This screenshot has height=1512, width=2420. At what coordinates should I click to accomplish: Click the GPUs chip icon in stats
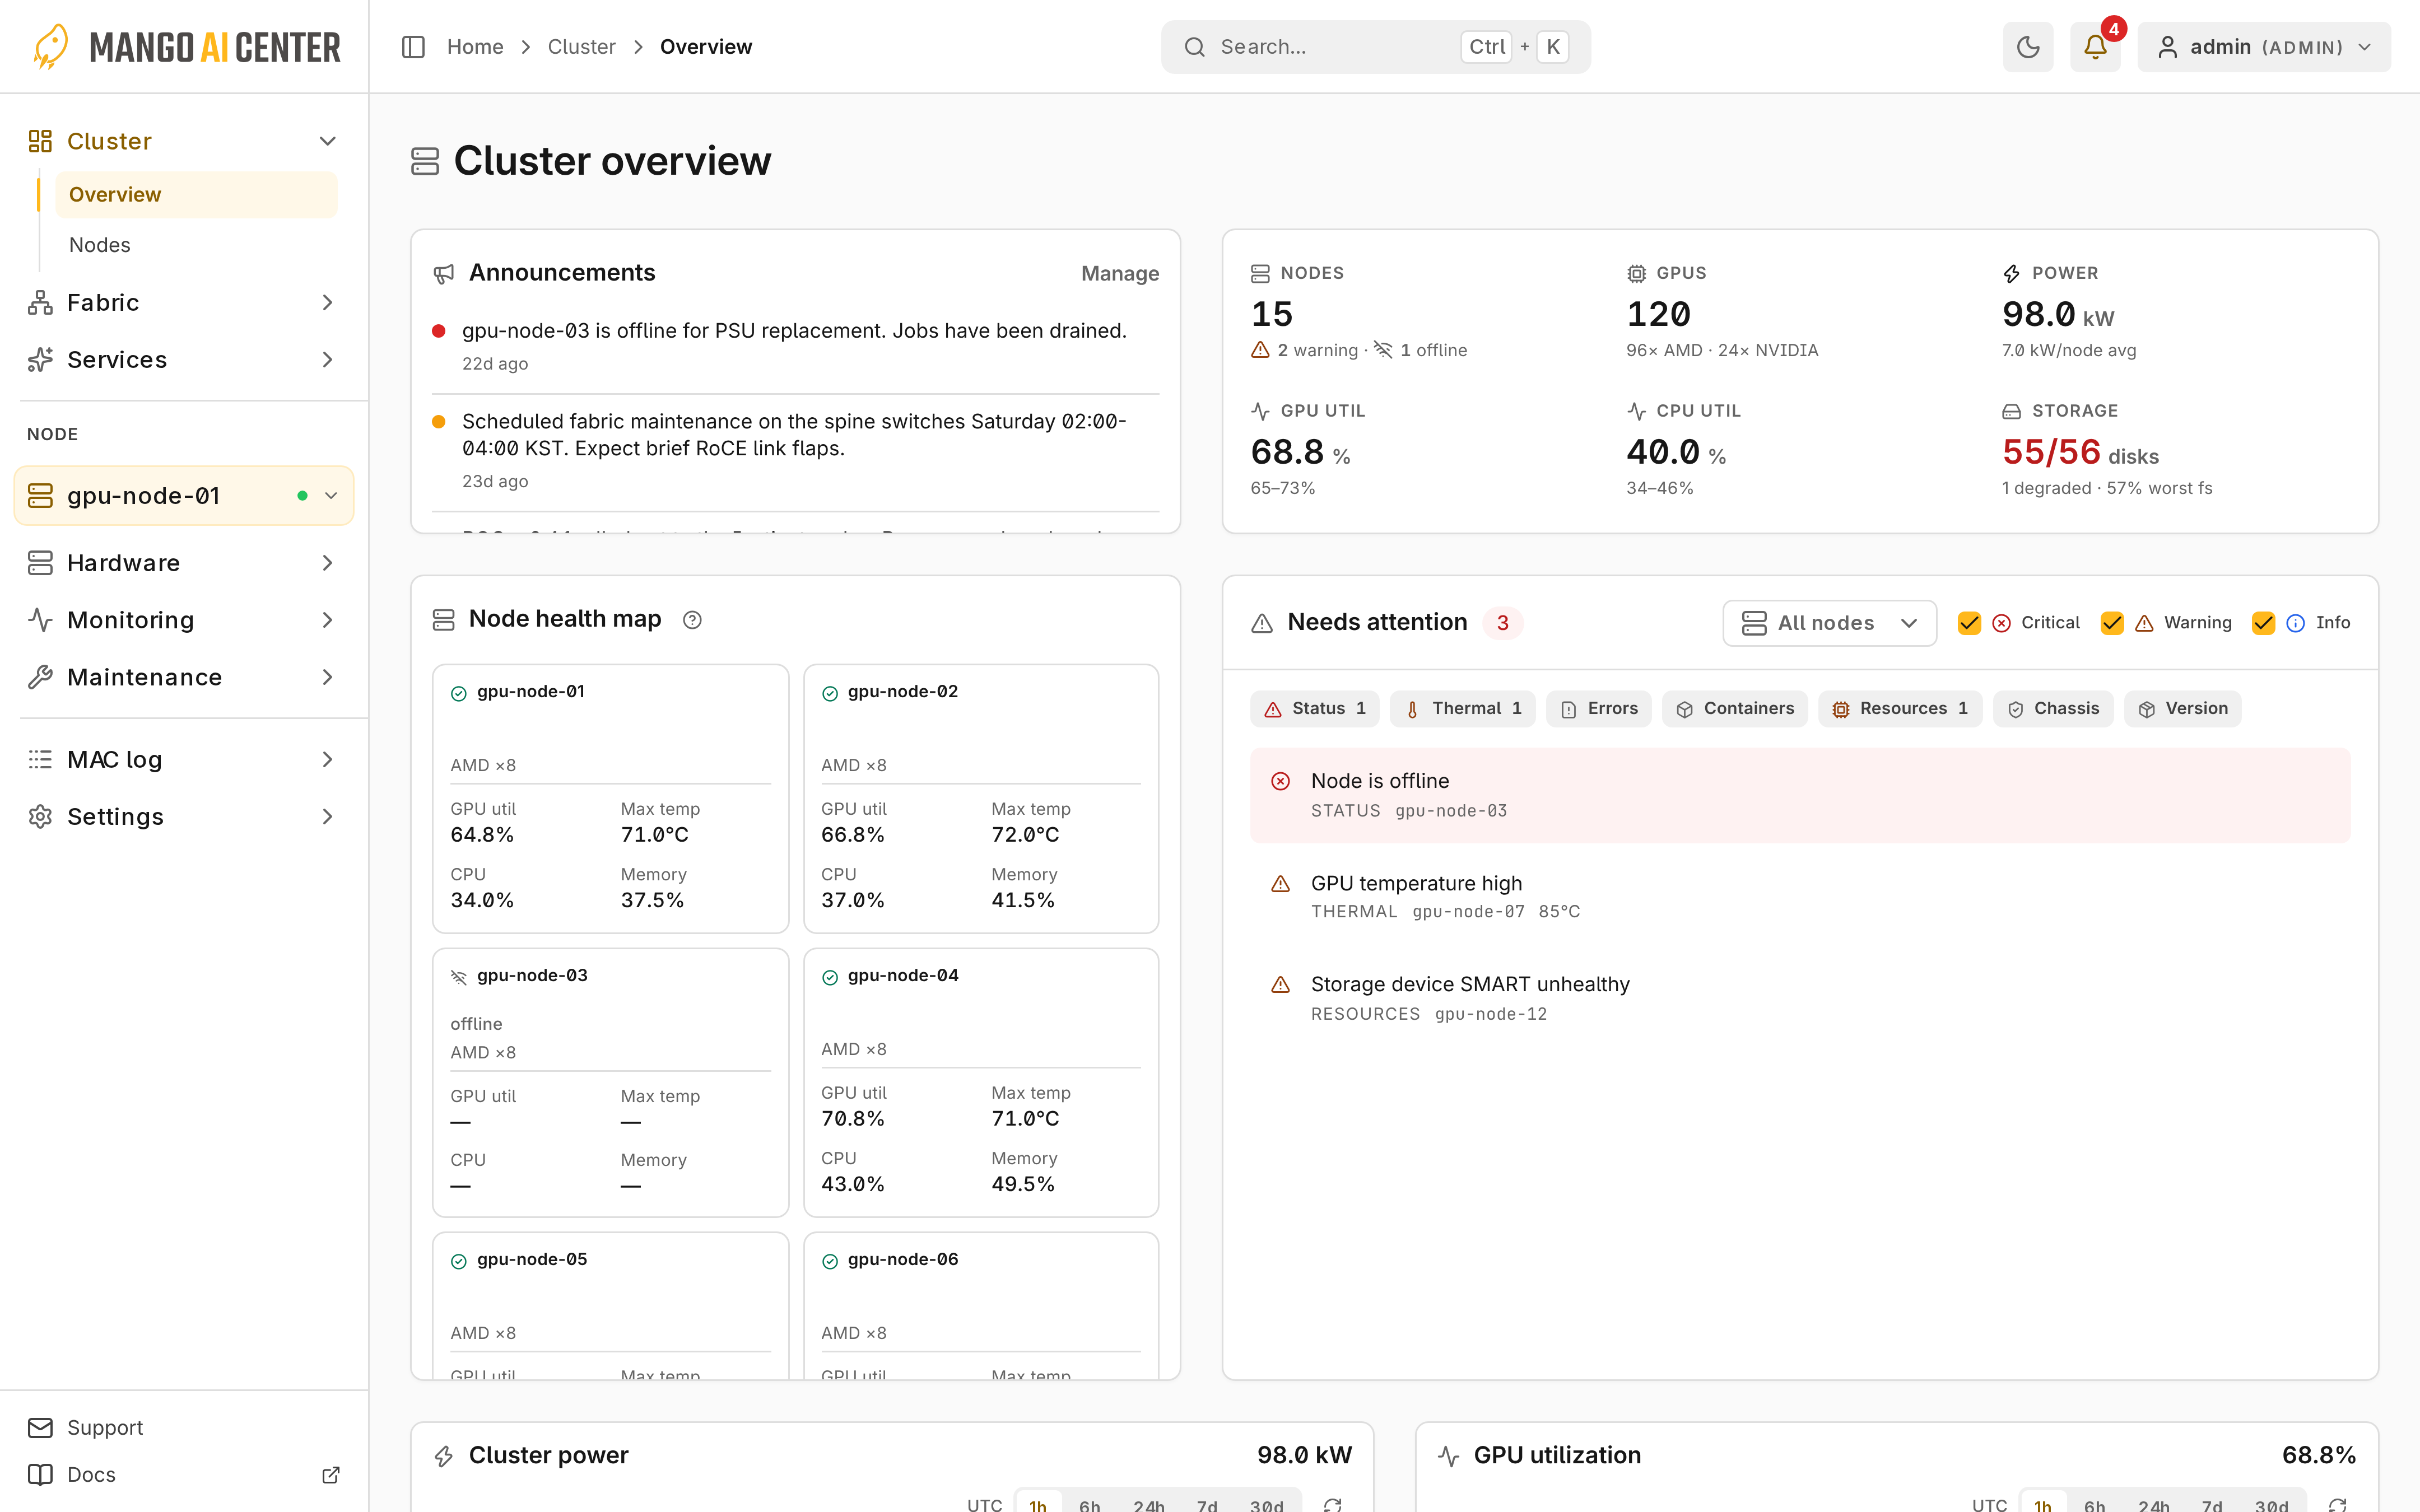click(1636, 273)
